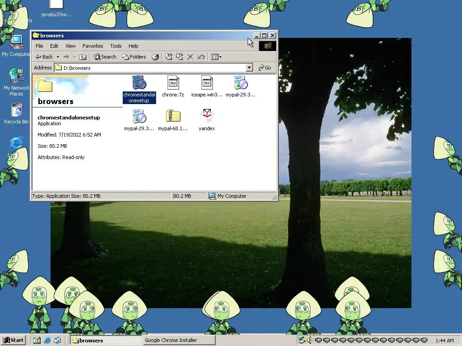This screenshot has width=462, height=346.
Task: Switch to browsers taskbar button
Action: tap(106, 340)
